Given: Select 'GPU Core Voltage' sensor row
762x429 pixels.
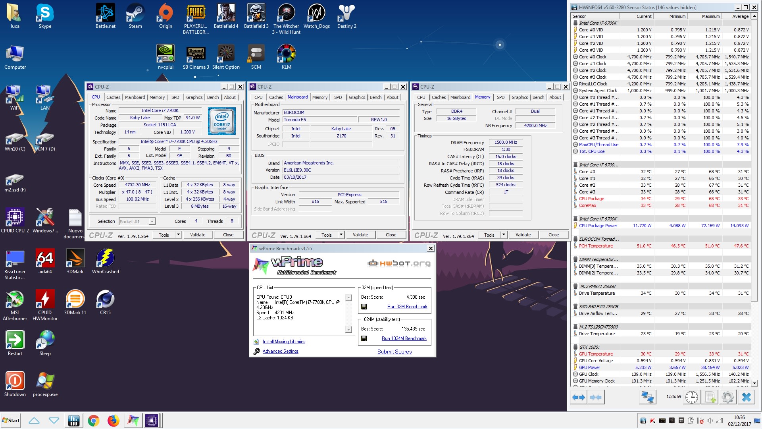Looking at the screenshot, I should pyautogui.click(x=661, y=361).
